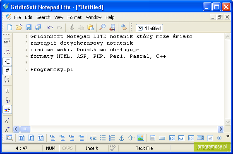The height and width of the screenshot is (154, 233).
Task: Toggle the ruler icon in sidebar
Action: coord(7,52)
